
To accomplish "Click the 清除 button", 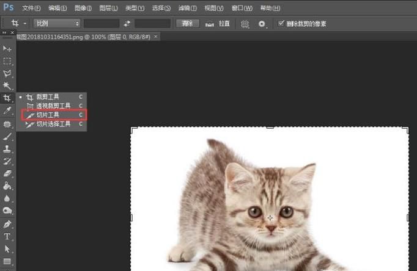I will tap(187, 23).
